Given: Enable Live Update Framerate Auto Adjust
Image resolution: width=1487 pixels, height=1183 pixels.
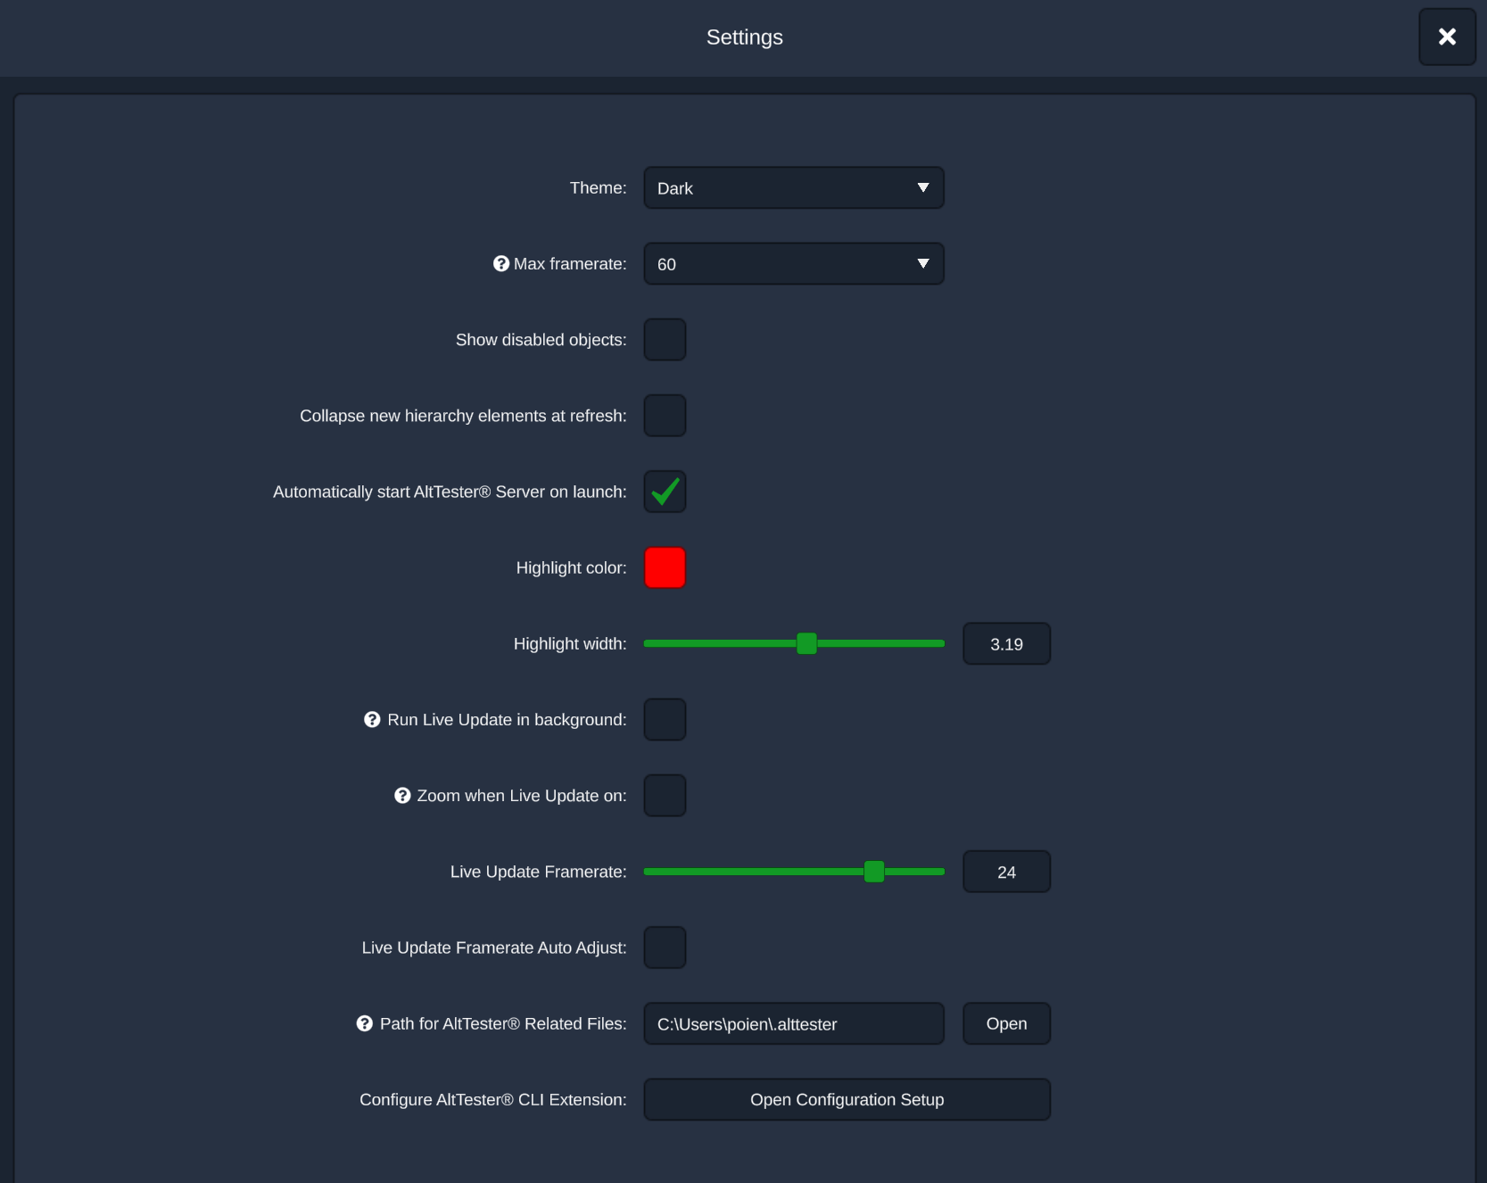Looking at the screenshot, I should coord(665,947).
